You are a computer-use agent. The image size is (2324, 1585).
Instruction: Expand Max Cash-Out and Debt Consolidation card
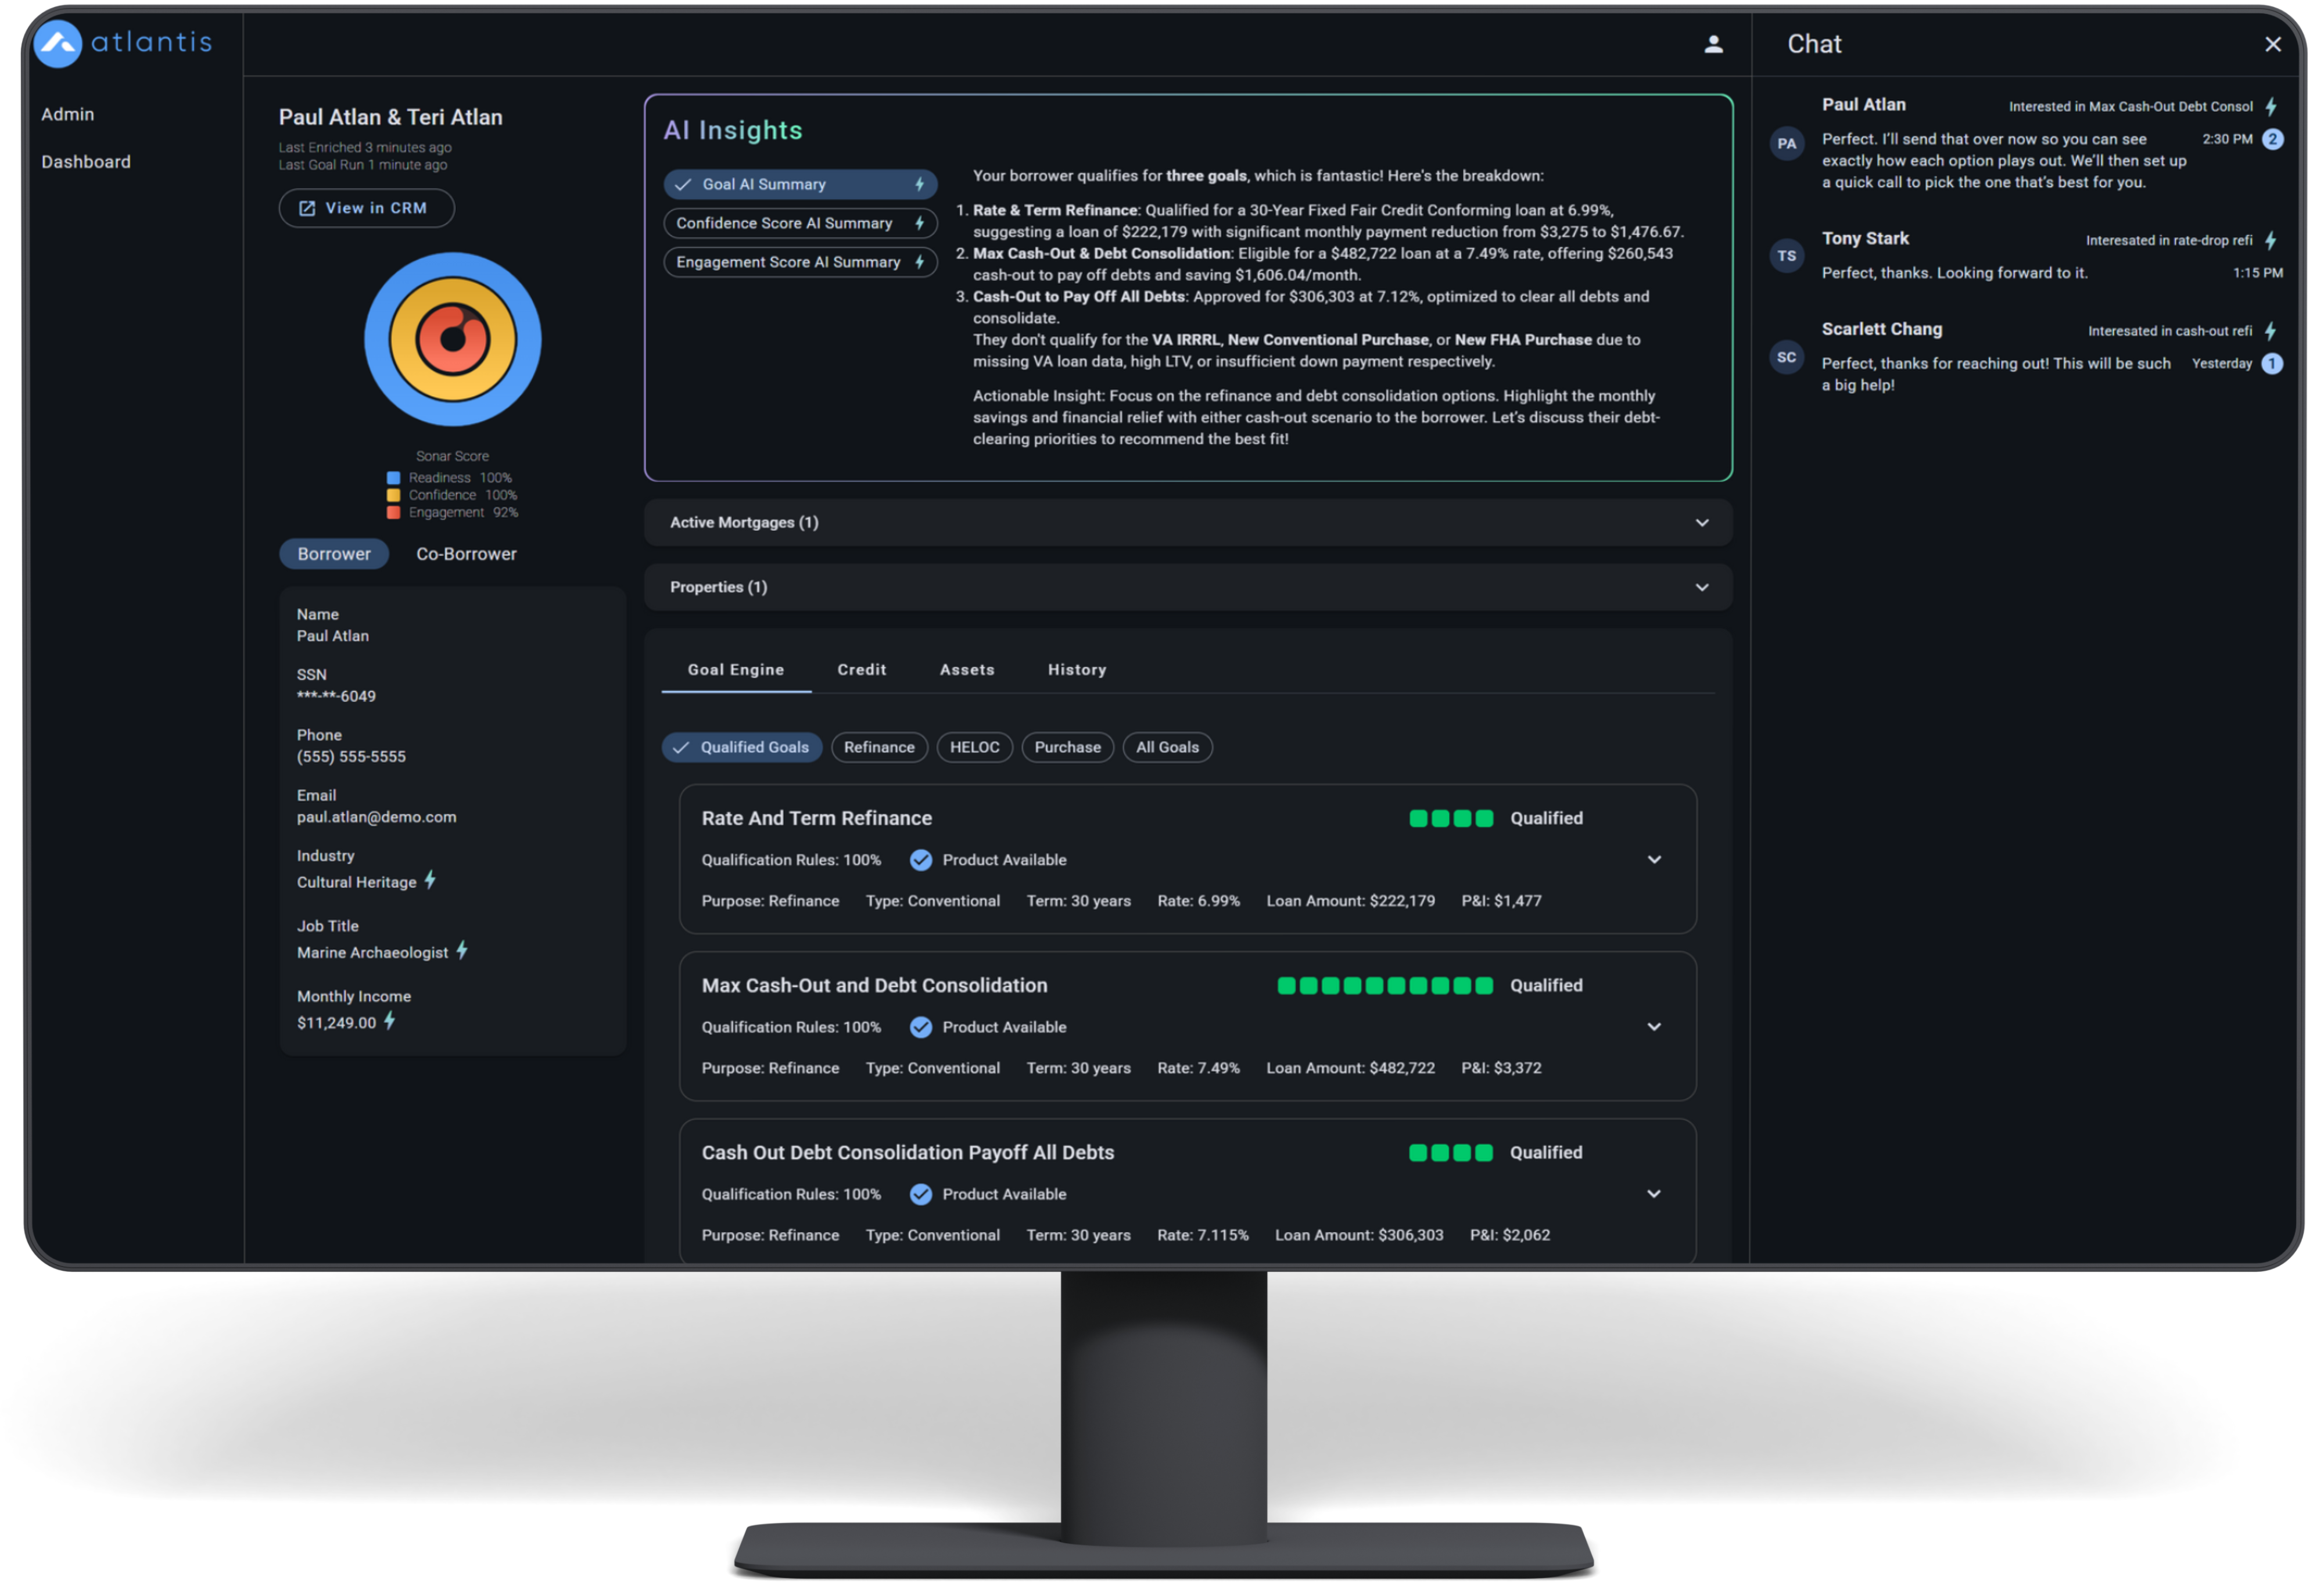tap(1654, 1026)
